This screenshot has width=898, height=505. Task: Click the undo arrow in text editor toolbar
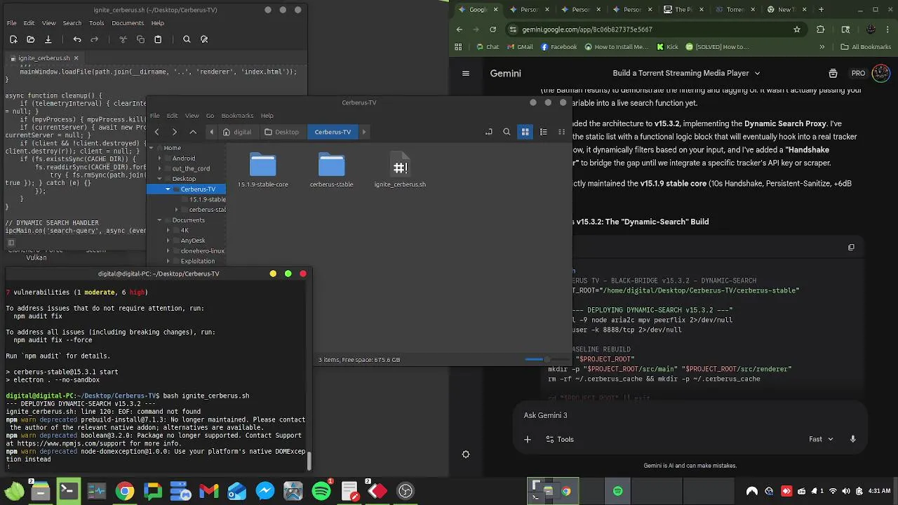(x=77, y=39)
